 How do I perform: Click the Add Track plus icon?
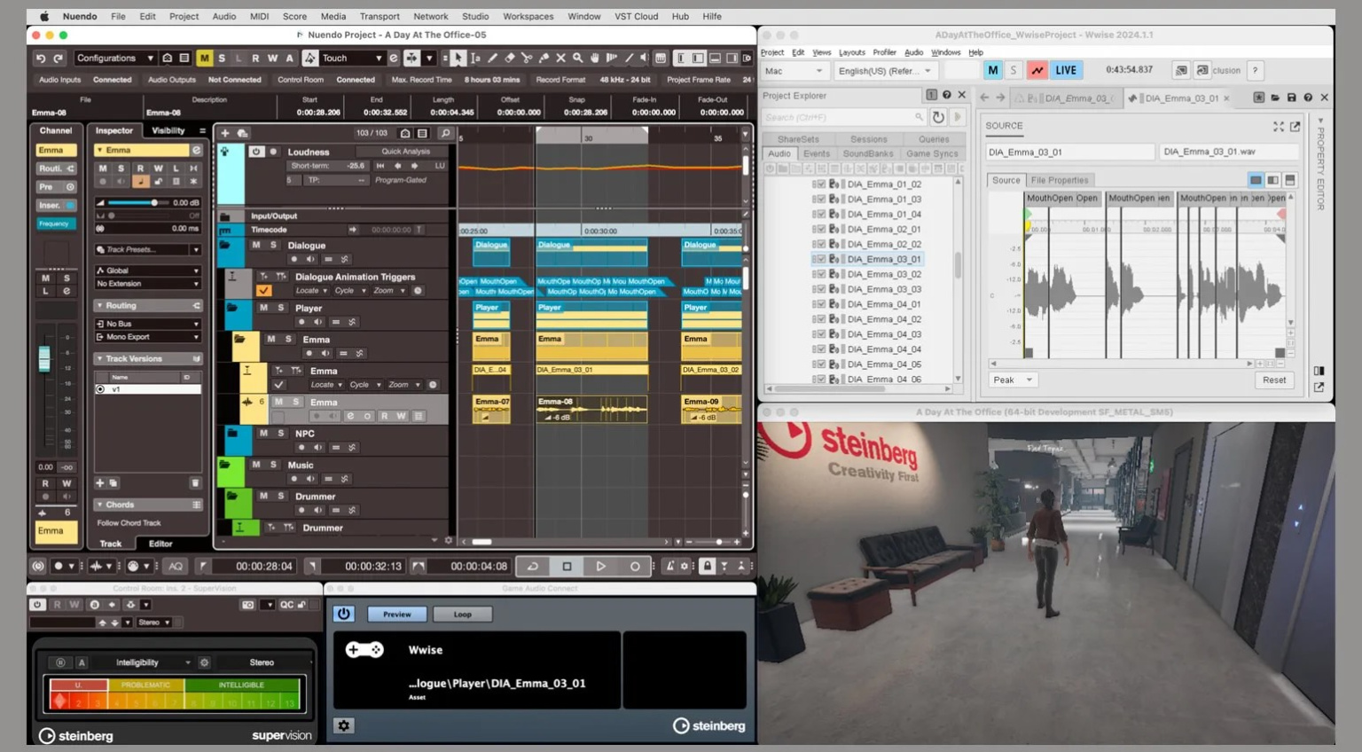tap(225, 133)
